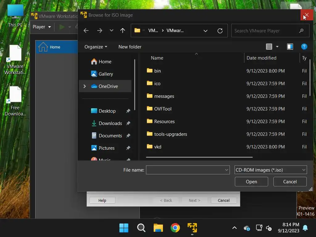Open the view options dropdown arrow
The height and width of the screenshot is (237, 316).
[x=277, y=47]
